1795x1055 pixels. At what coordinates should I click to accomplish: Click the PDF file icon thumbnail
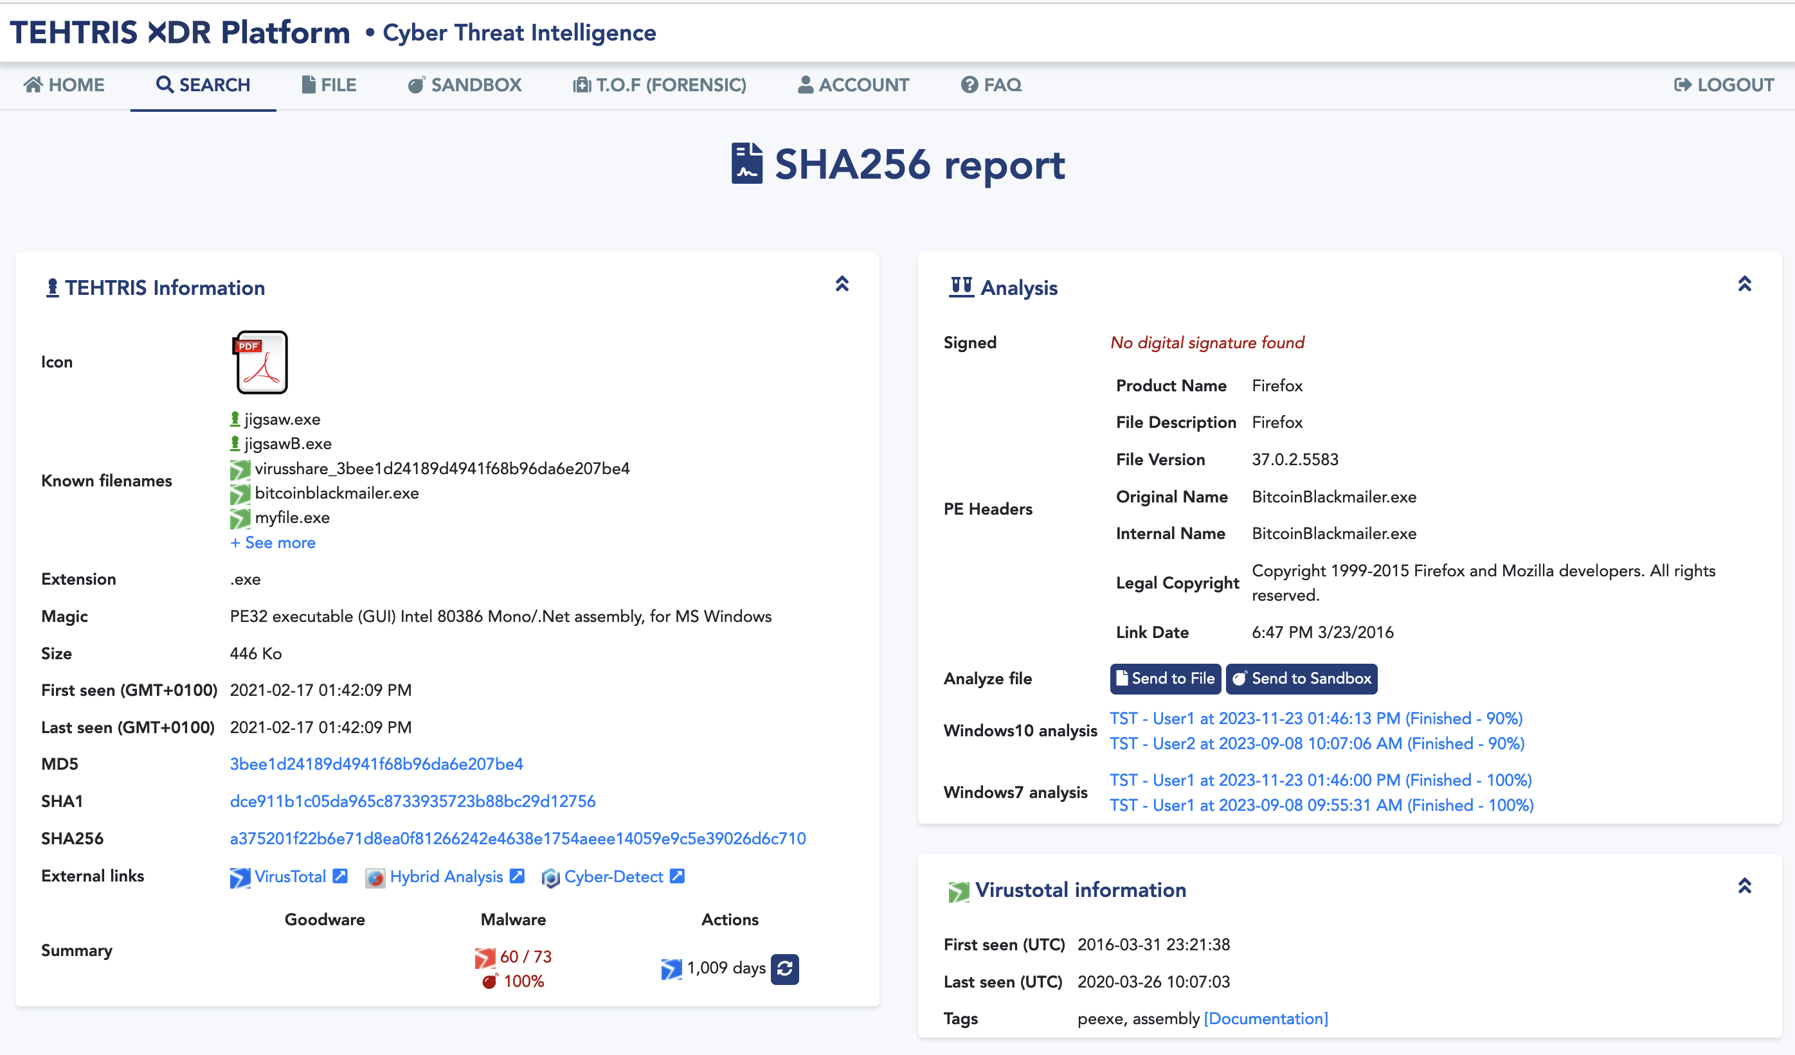point(262,362)
